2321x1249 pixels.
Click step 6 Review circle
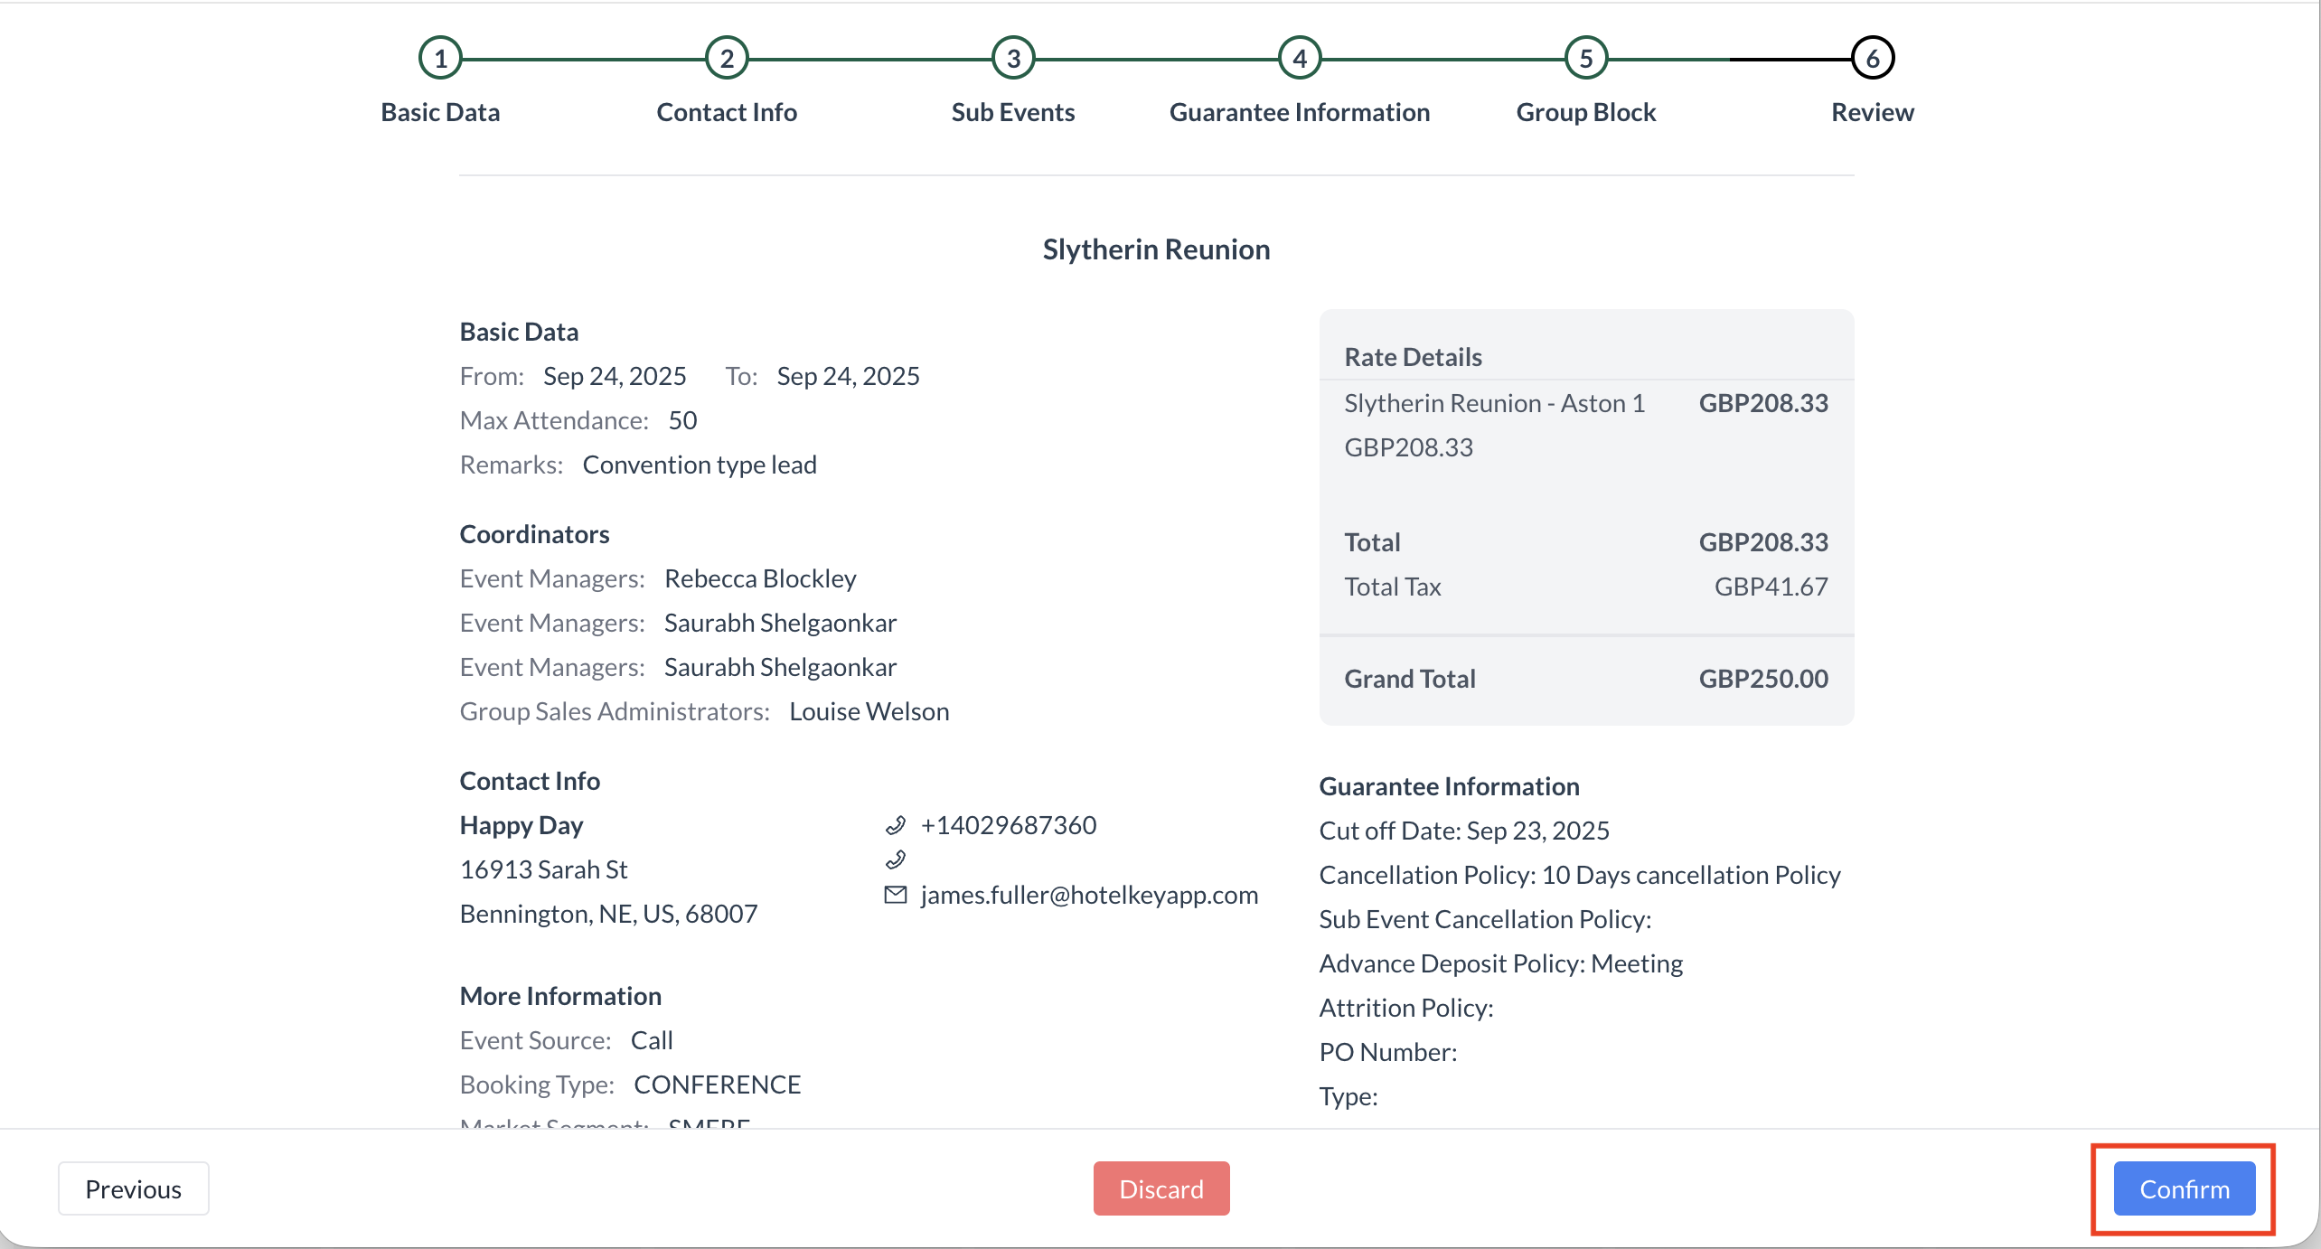point(1873,59)
